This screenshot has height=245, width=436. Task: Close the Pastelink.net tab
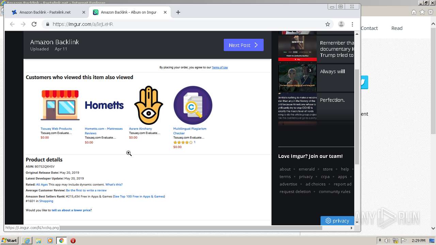[84, 12]
